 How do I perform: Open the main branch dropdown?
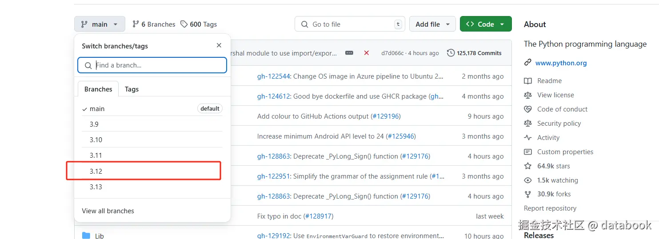pos(100,24)
